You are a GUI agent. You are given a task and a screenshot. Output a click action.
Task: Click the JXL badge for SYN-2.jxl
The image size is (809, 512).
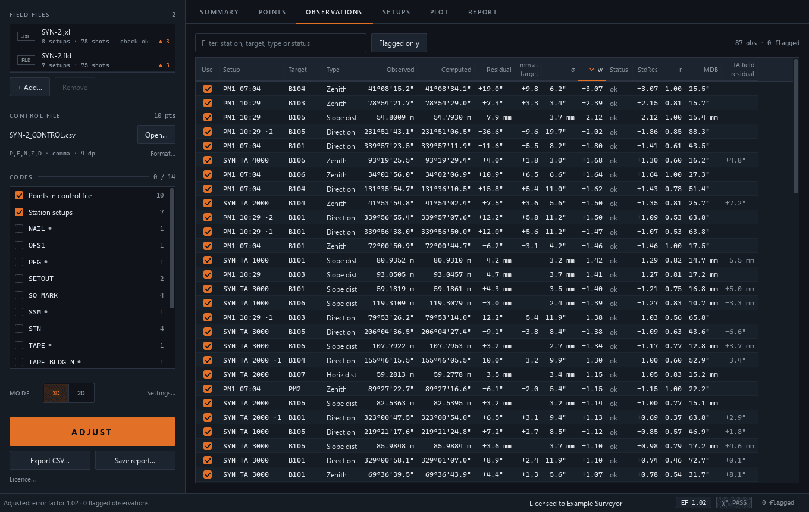tap(26, 36)
